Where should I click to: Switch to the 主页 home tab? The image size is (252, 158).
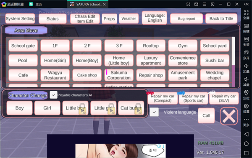(36, 4)
